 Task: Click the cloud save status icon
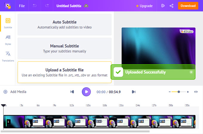point(86,6)
